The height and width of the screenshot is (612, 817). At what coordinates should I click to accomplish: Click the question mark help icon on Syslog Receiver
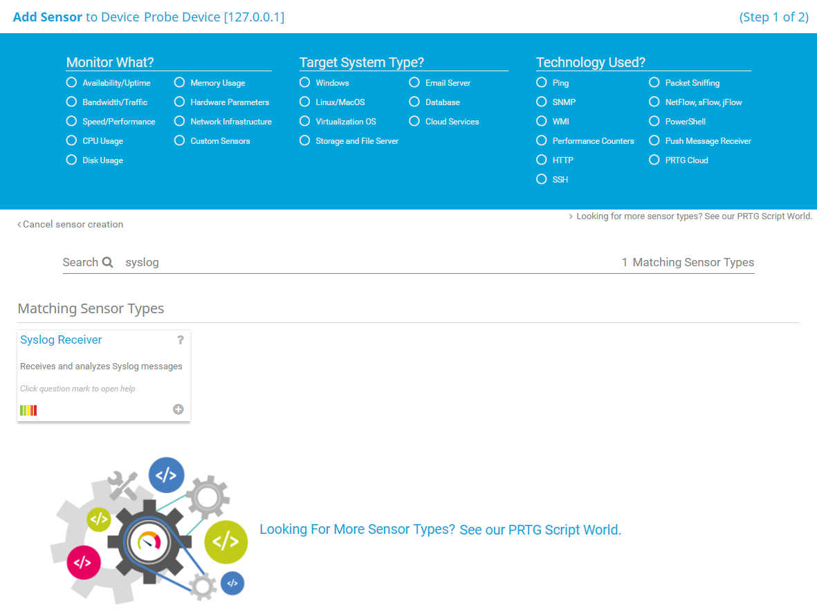(x=181, y=340)
